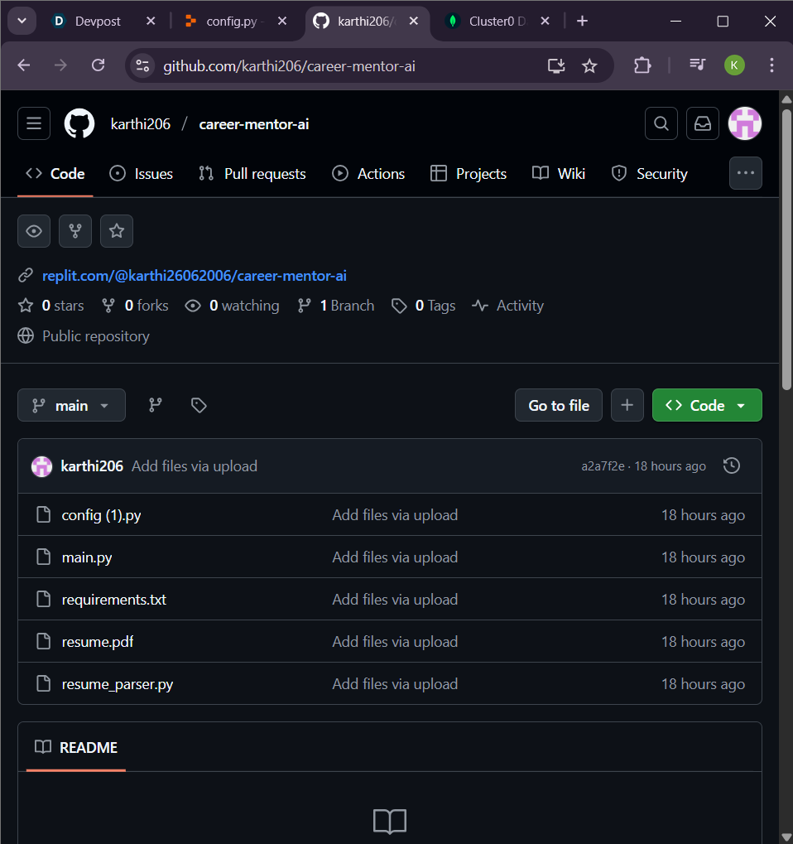Image resolution: width=793 pixels, height=844 pixels.
Task: Open the 0 Tags link
Action: tap(423, 306)
